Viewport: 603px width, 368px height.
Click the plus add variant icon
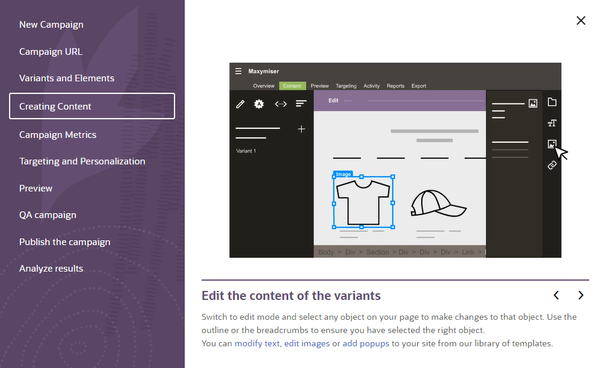[301, 129]
